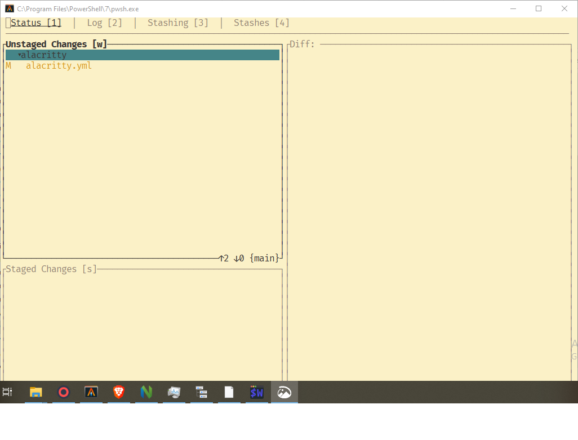This screenshot has height=440, width=578.
Task: Click the Alacritty icon in the title bar
Action: 9,8
